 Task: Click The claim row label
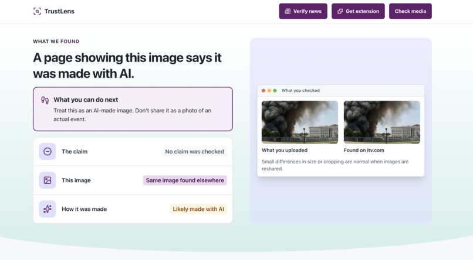tap(75, 151)
